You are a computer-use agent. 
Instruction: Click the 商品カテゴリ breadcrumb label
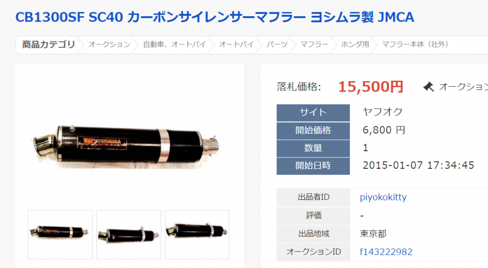[49, 44]
